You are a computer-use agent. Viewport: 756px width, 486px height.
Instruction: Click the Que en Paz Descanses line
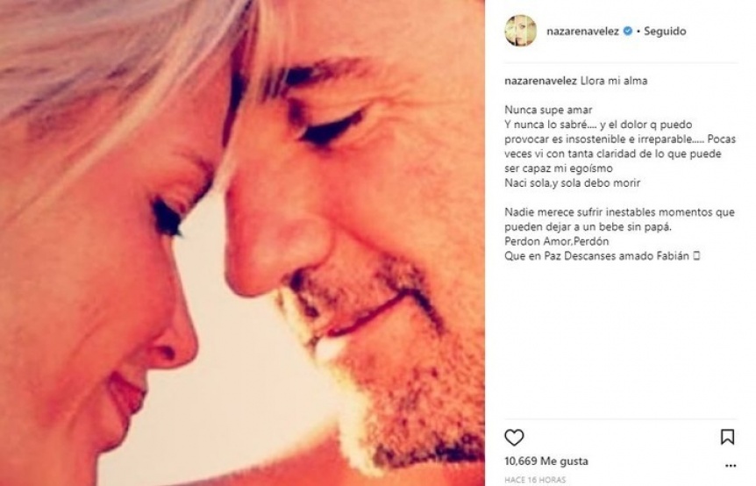pos(602,256)
